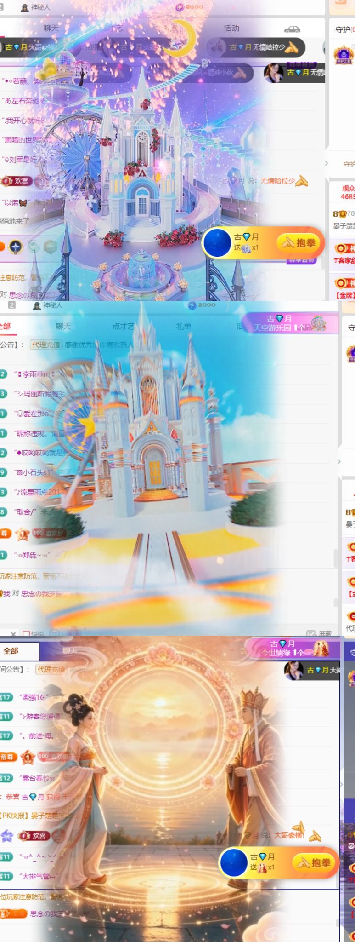Click the medal icon next to 帝尊
The width and height of the screenshot is (355, 942).
pyautogui.click(x=28, y=757)
